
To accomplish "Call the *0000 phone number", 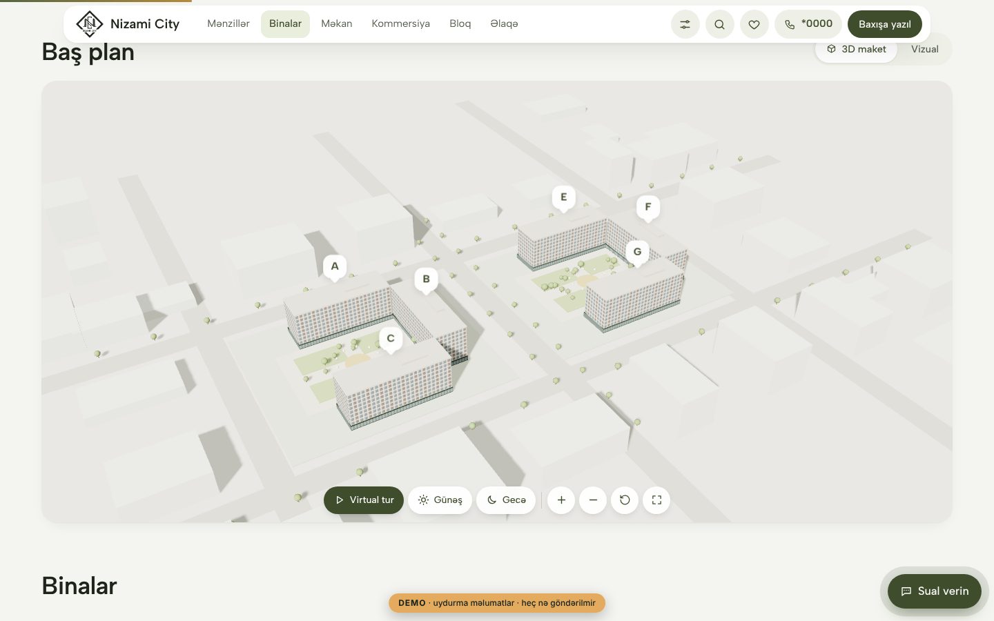I will (808, 24).
